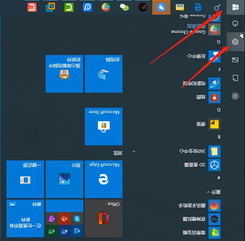The height and width of the screenshot is (241, 245).
Task: Click the user account avatar in Start rail
Action: [235, 96]
